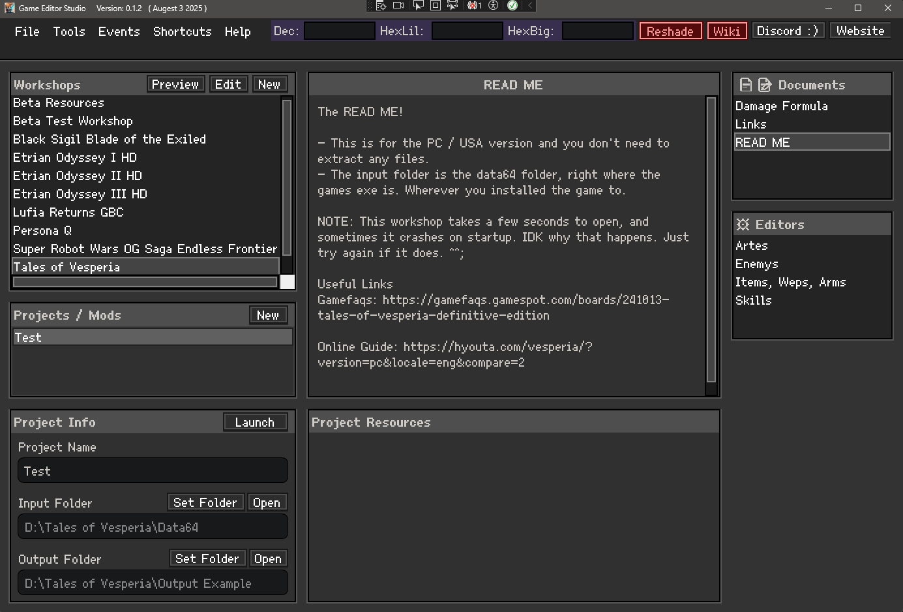
Task: Click the Project Name input field
Action: pos(153,471)
